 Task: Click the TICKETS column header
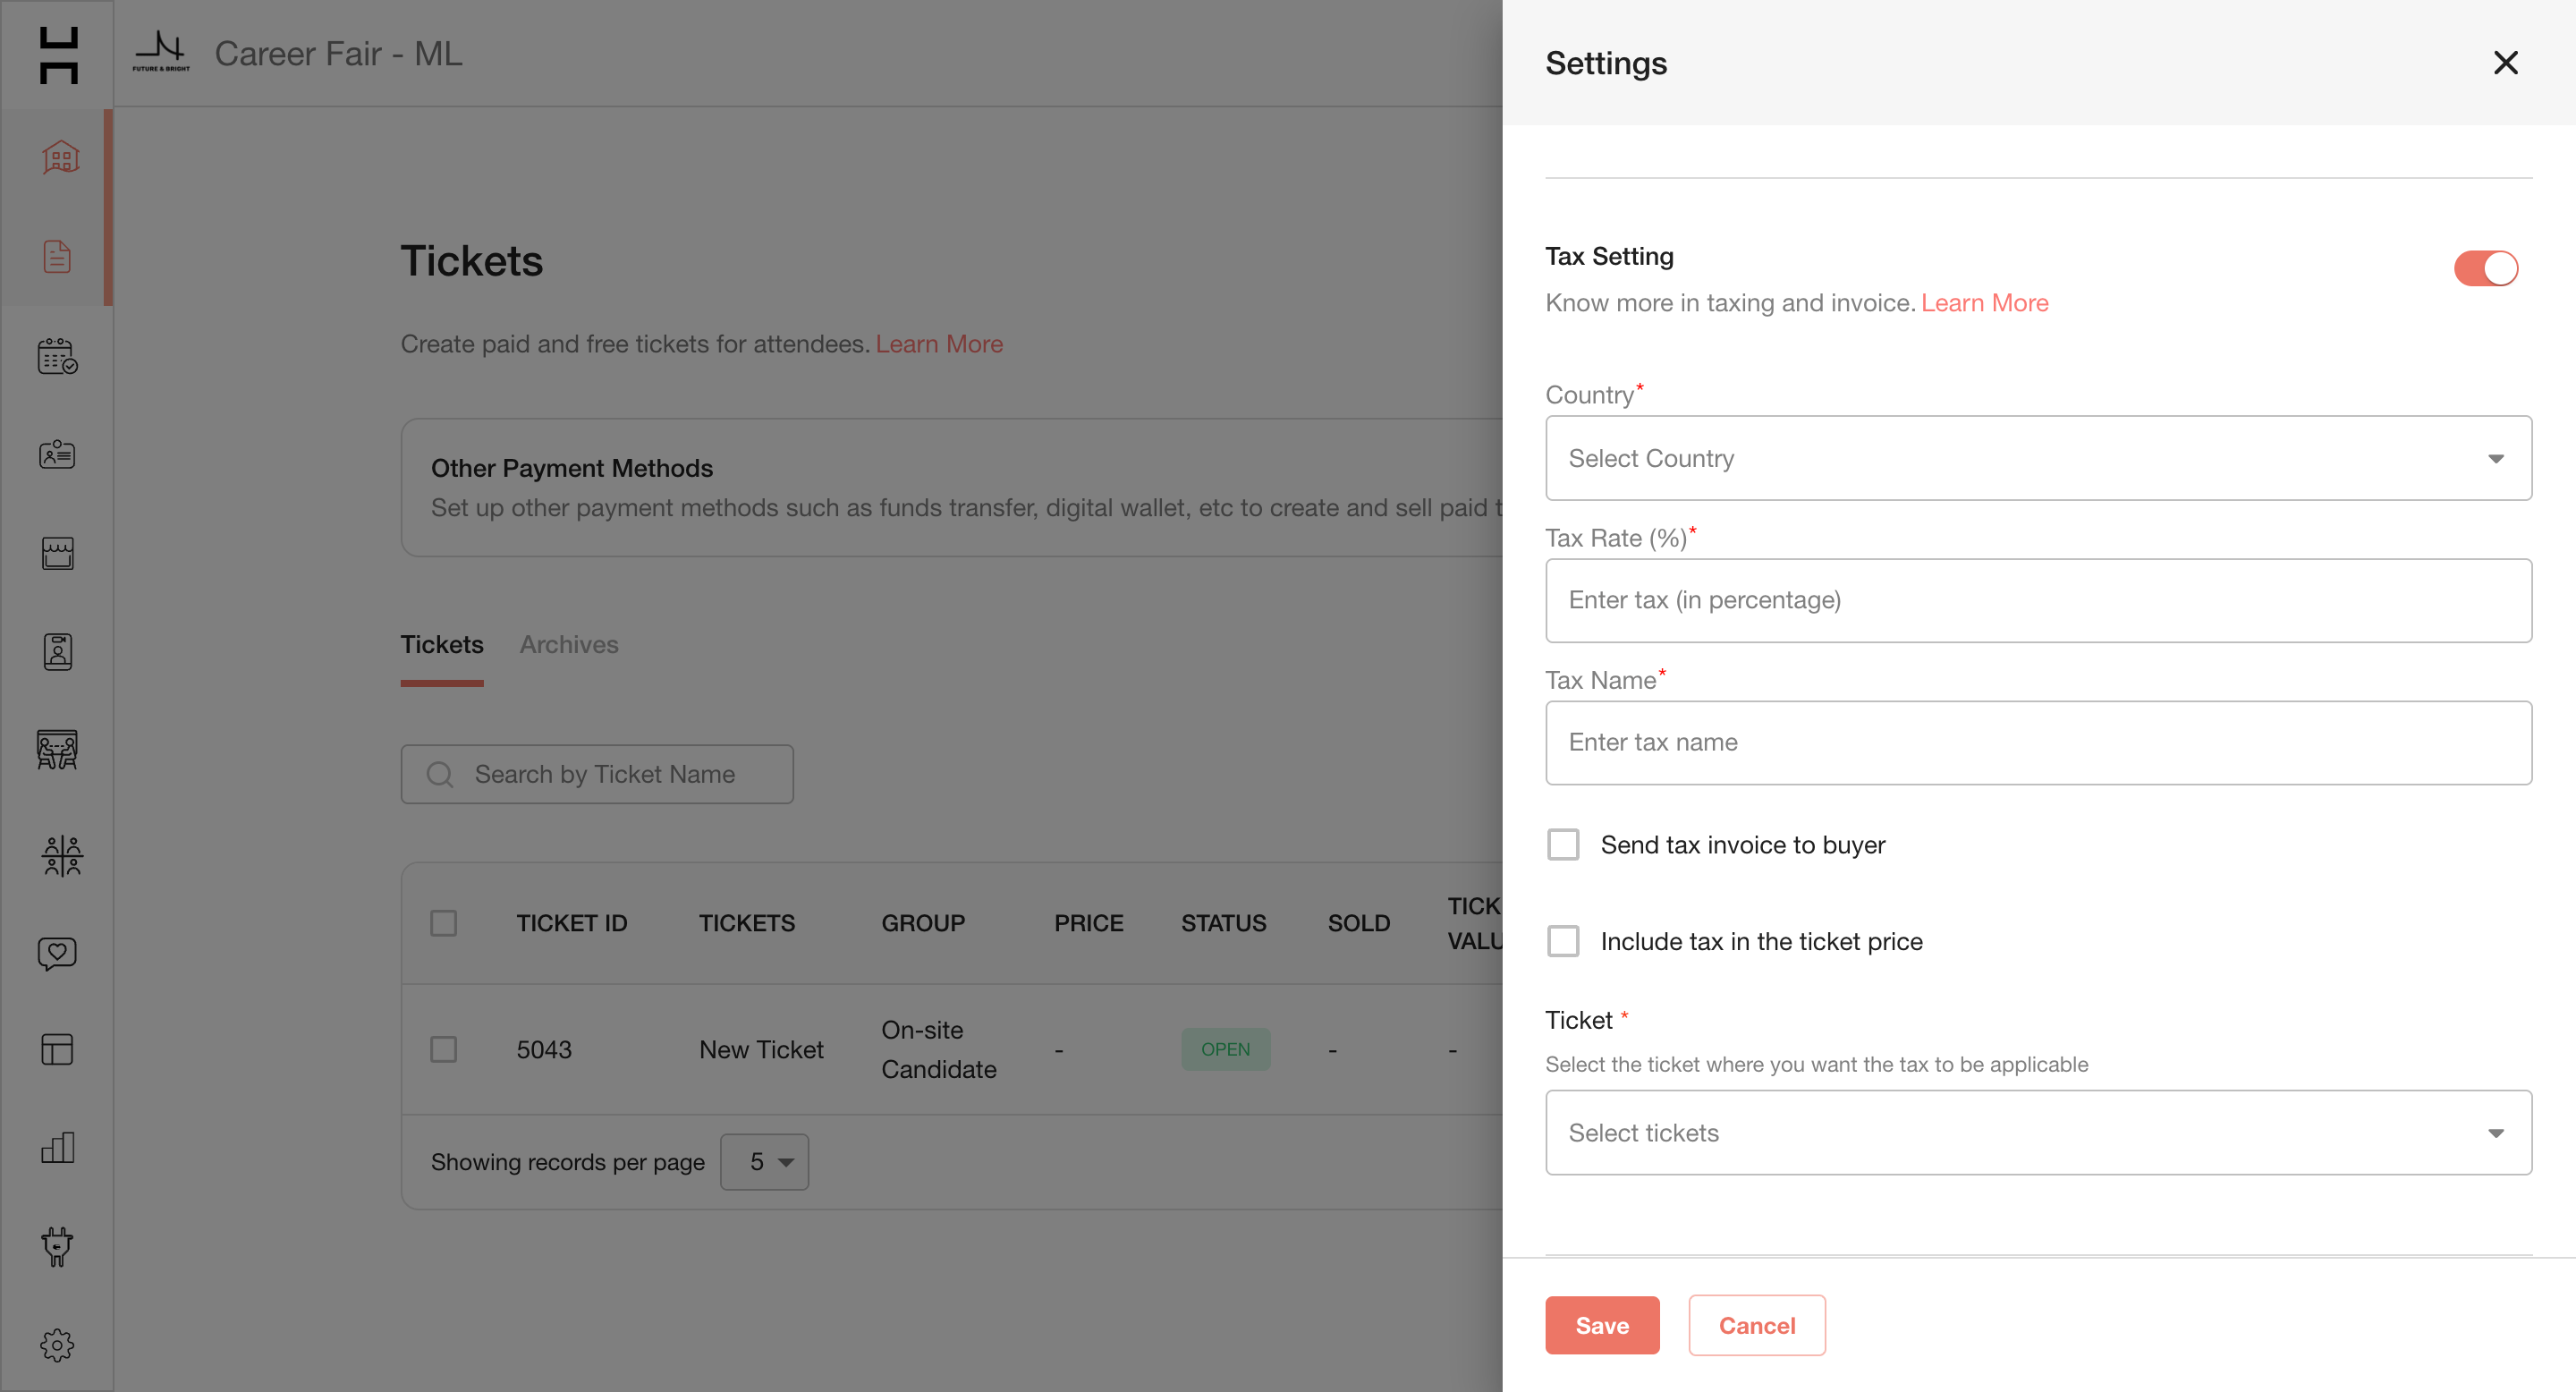pyautogui.click(x=746, y=922)
